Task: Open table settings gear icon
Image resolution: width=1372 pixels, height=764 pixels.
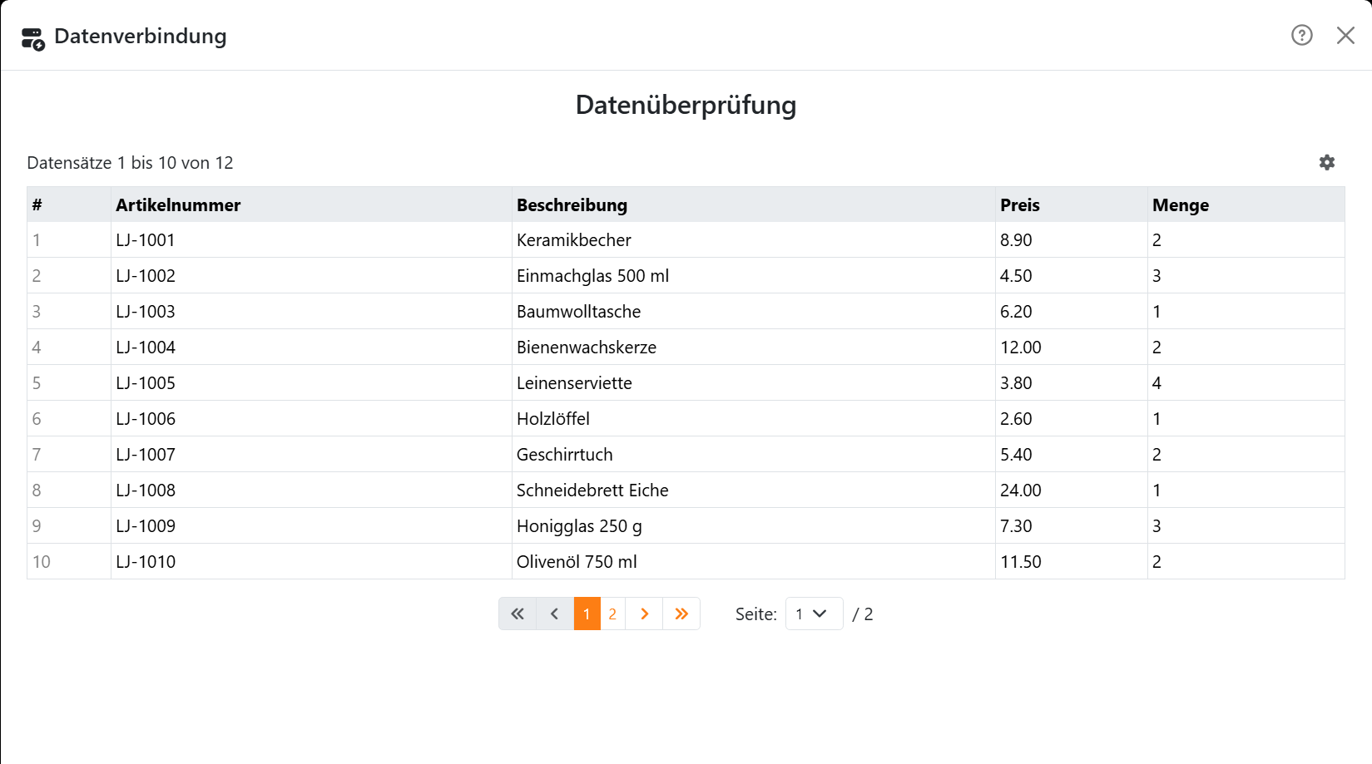Action: pyautogui.click(x=1327, y=162)
